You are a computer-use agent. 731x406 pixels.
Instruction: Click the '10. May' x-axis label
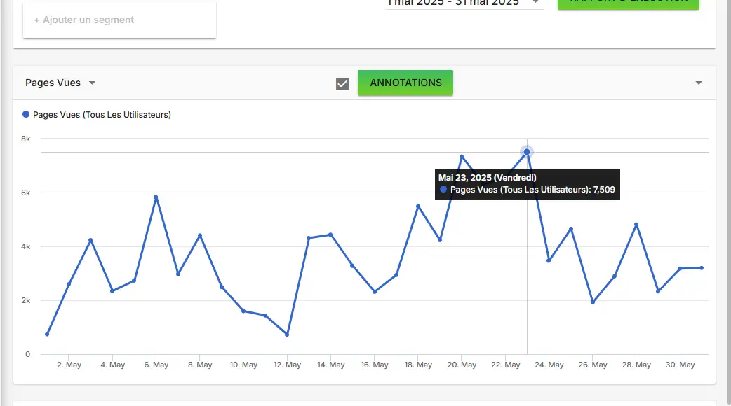(x=243, y=365)
